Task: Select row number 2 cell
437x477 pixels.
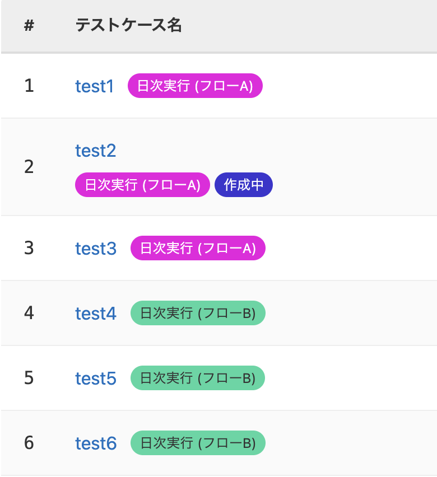Action: click(29, 167)
